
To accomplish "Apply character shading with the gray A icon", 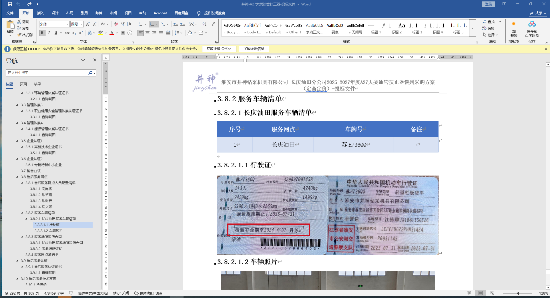I will 123,33.
